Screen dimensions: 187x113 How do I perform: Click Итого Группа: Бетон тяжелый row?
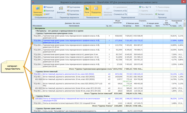(108, 93)
